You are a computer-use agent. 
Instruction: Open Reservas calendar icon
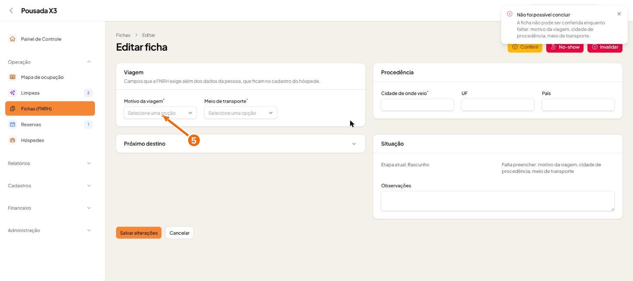click(x=13, y=124)
